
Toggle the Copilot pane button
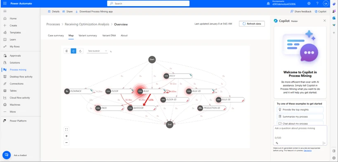(x=321, y=12)
